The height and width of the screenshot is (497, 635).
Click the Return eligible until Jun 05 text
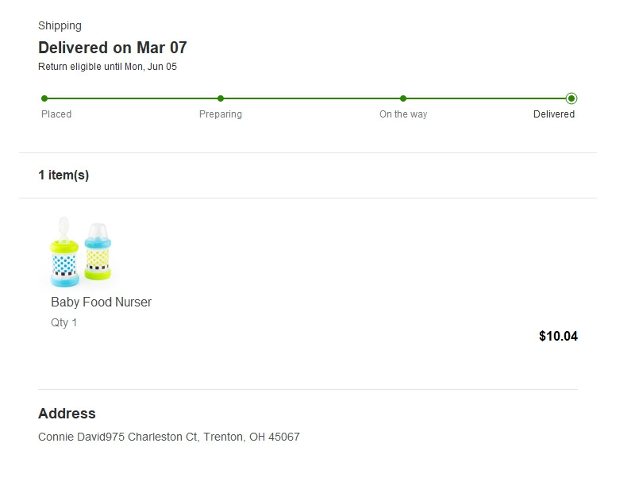pos(107,67)
